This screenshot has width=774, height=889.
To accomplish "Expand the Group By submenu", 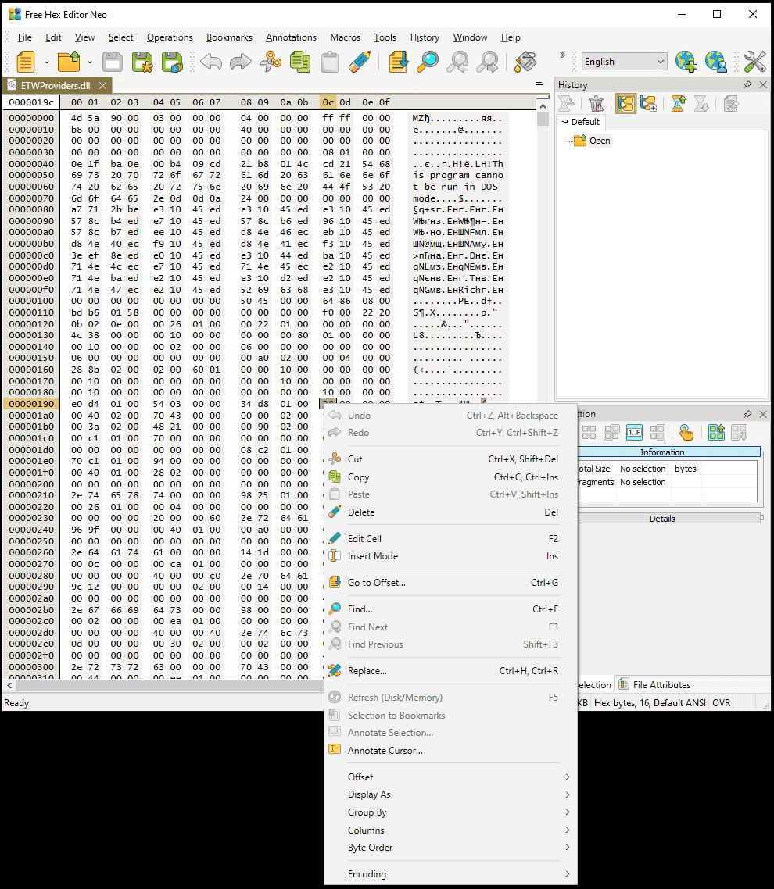I will pyautogui.click(x=450, y=812).
